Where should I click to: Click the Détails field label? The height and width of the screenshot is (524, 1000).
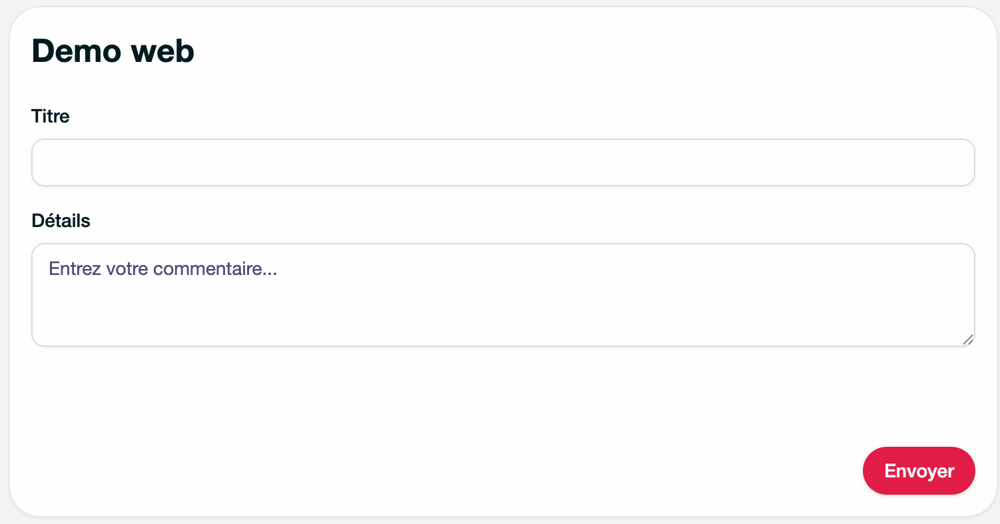[x=61, y=221]
